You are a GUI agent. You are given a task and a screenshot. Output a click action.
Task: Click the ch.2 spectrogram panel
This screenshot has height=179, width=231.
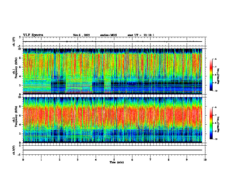tap(112, 120)
